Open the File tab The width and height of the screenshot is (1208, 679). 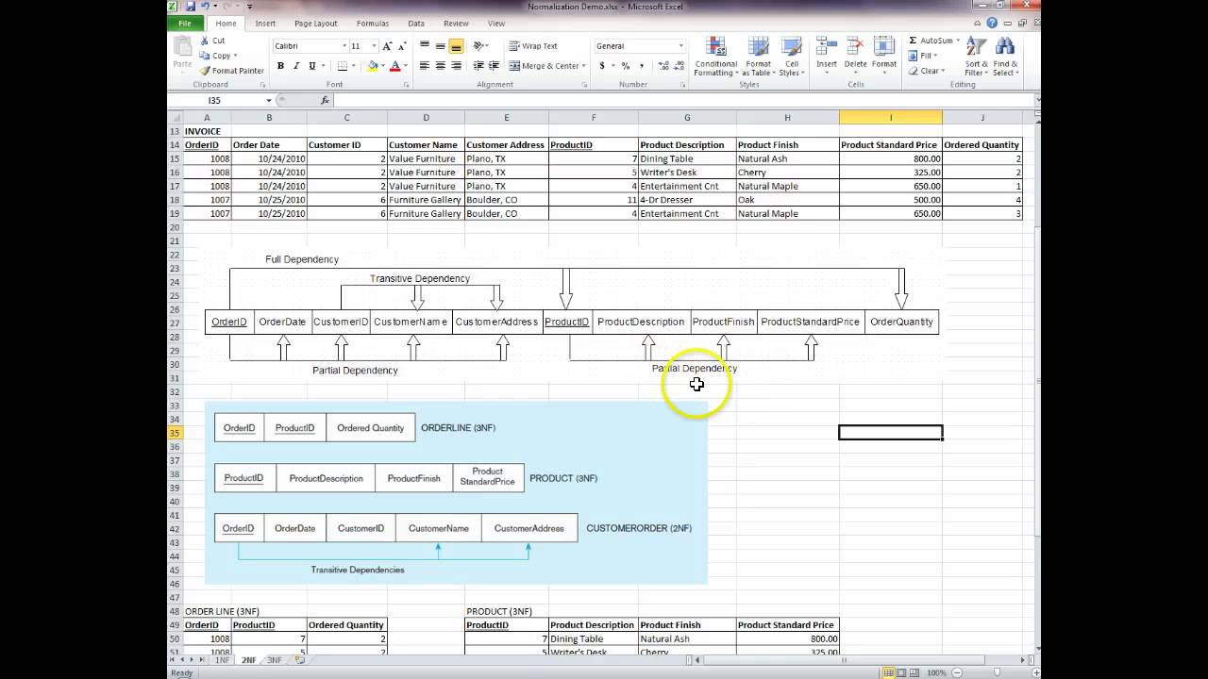click(x=186, y=23)
